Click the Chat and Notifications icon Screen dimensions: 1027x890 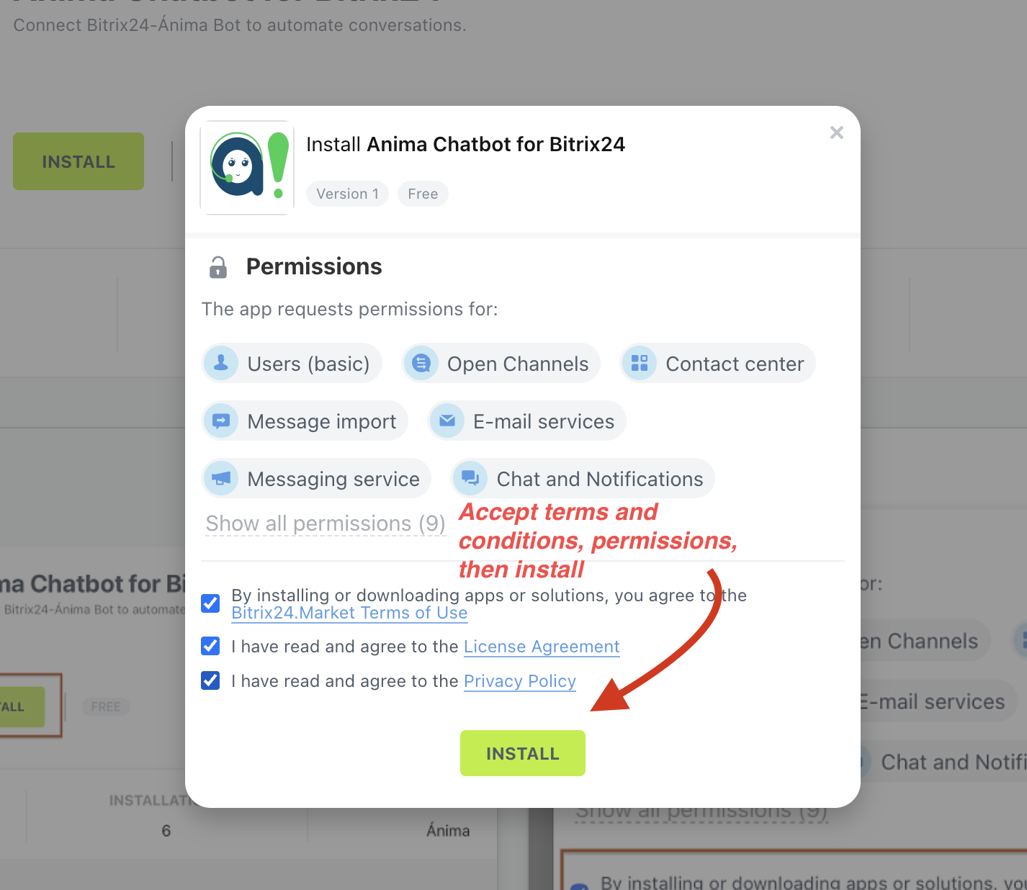(x=470, y=478)
